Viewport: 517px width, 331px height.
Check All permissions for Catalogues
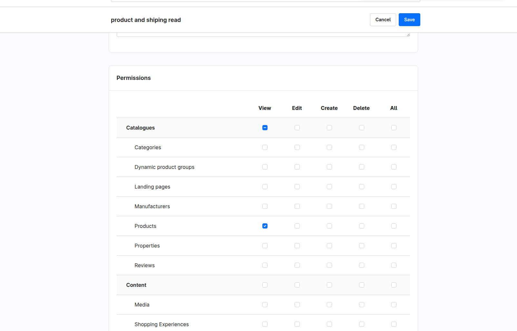coord(394,128)
